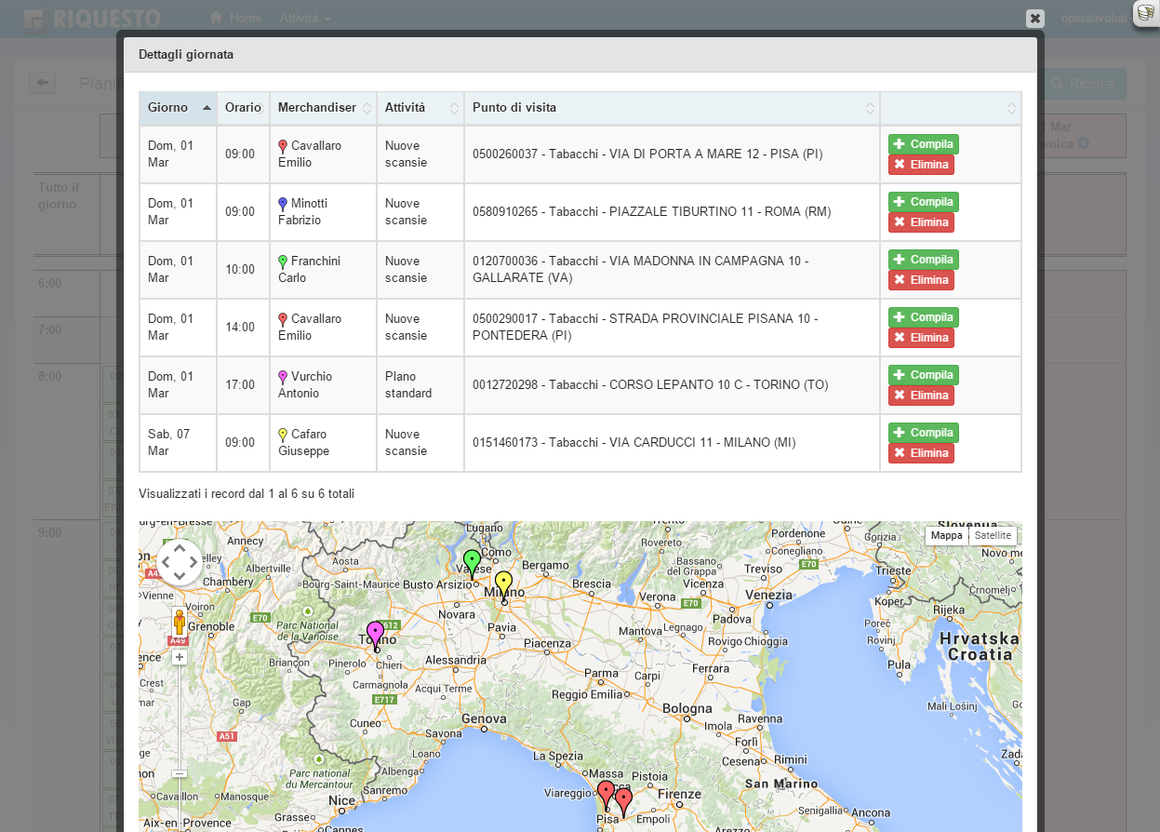This screenshot has height=832, width=1160.
Task: Sort table by Punto di visita column
Action: pos(671,108)
